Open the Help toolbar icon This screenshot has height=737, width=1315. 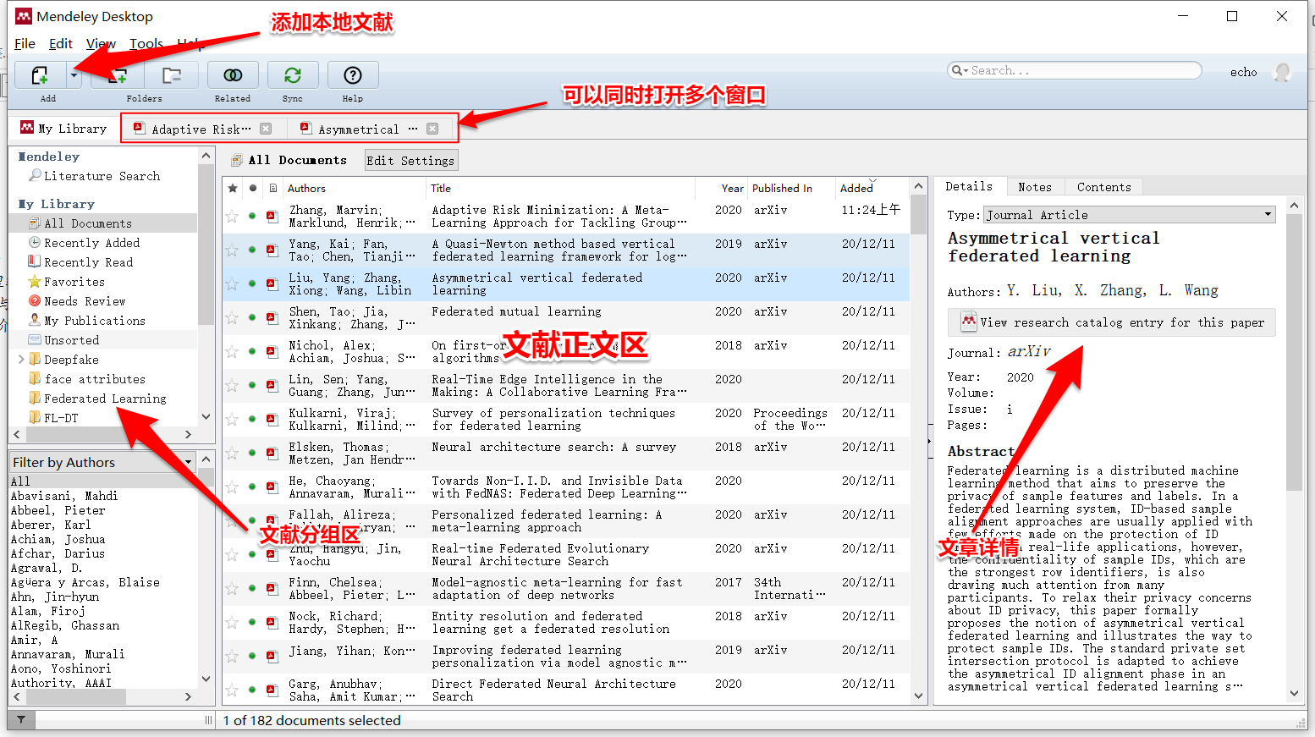point(353,75)
